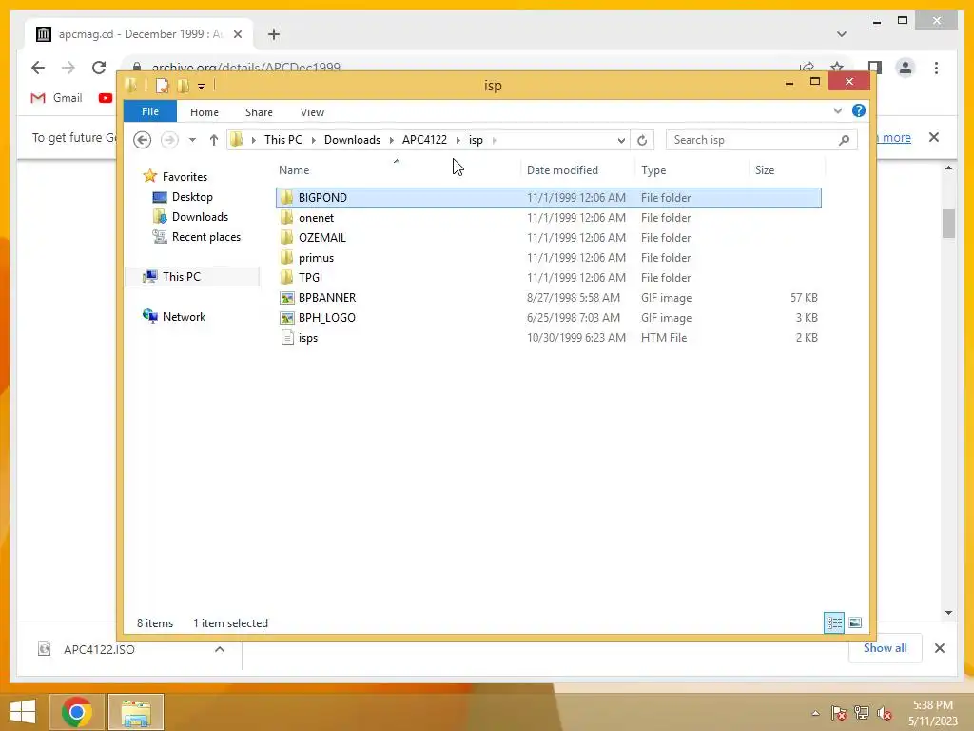
Task: Select the TPGI folder icon
Action: click(286, 277)
